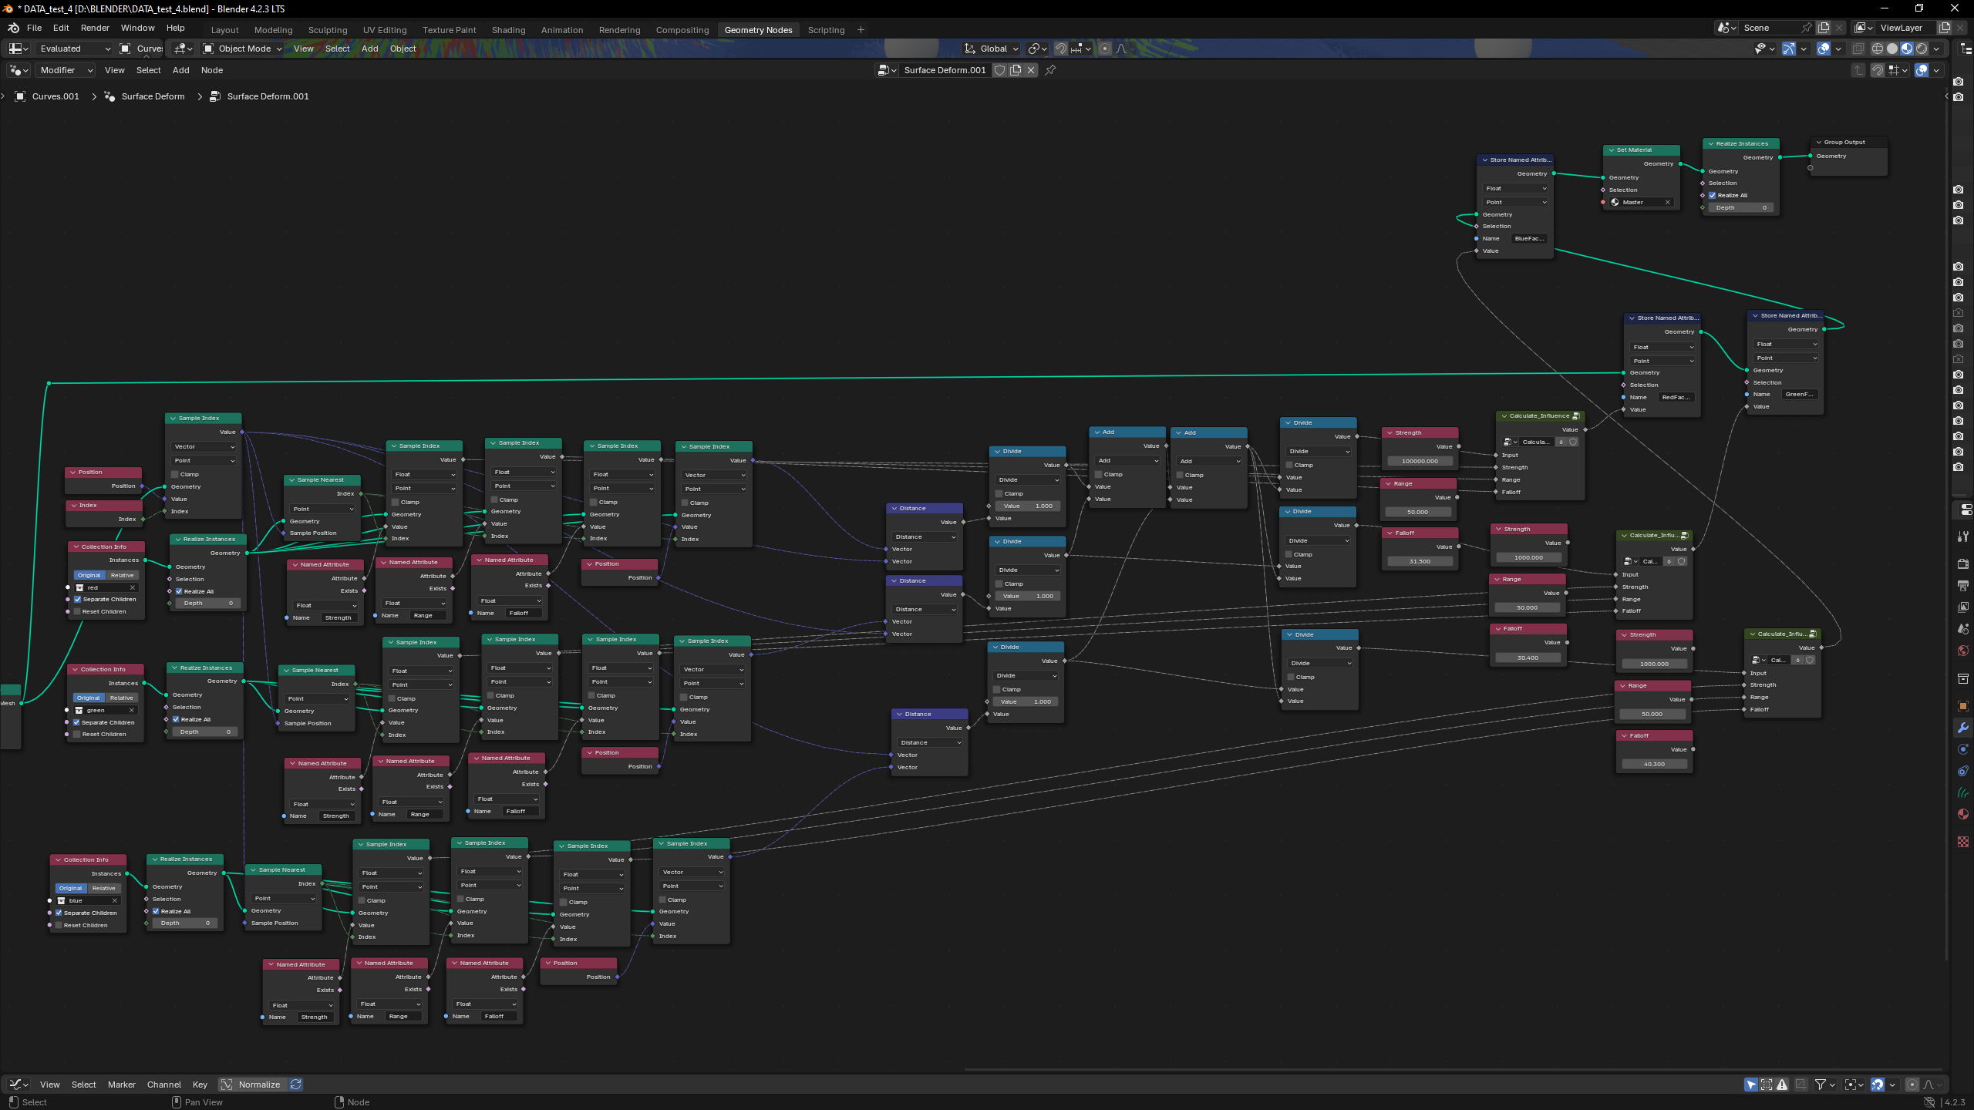The width and height of the screenshot is (1974, 1110).
Task: Open Vector data type dropdown in leftmost Sample Index
Action: (x=204, y=446)
